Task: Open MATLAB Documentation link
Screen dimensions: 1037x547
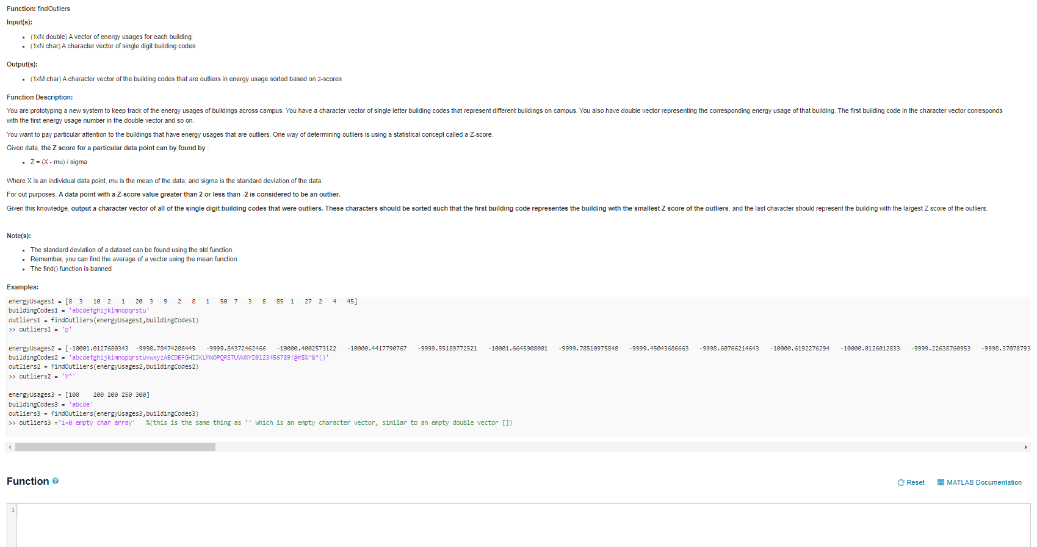Action: tap(984, 482)
